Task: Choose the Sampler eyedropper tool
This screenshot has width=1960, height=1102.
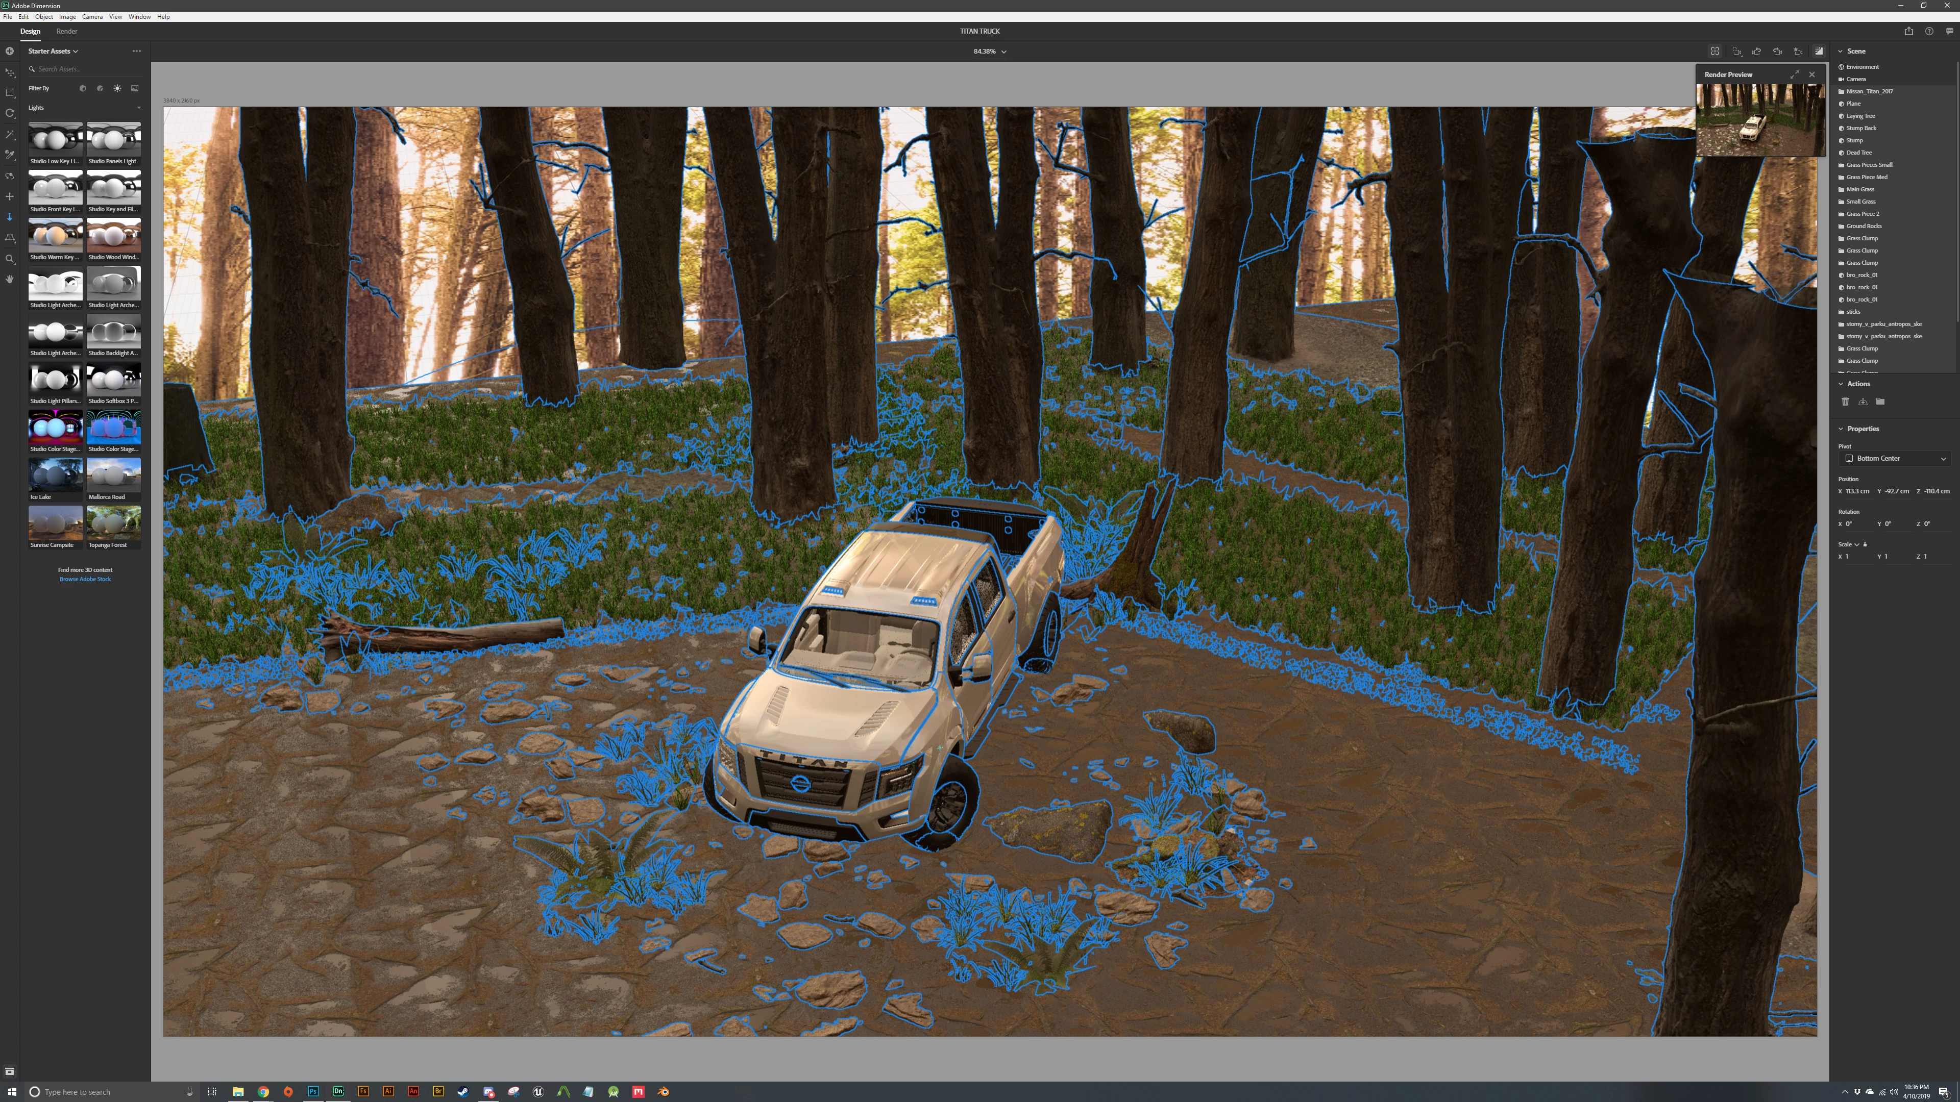Action: click(10, 155)
